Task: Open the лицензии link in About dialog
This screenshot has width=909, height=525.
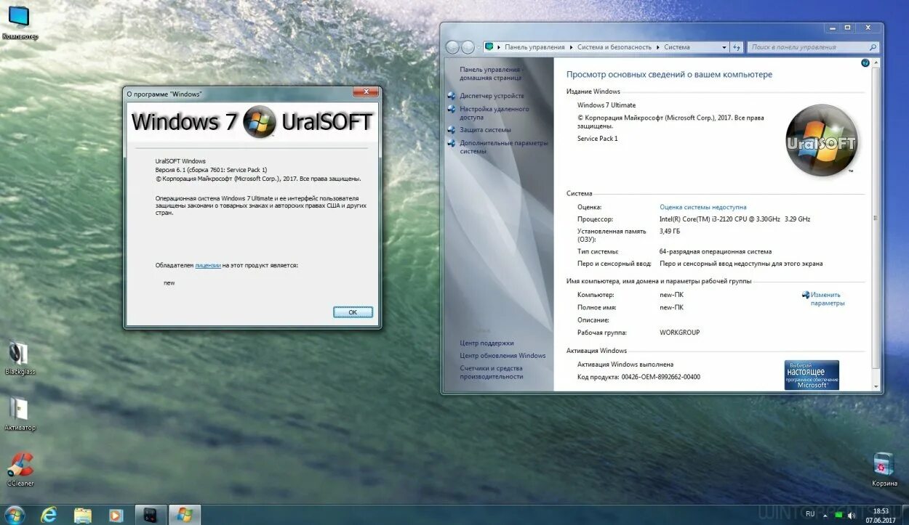Action: [208, 266]
